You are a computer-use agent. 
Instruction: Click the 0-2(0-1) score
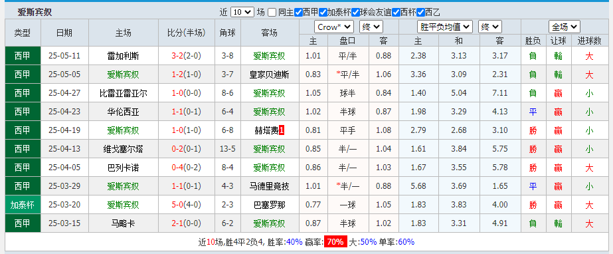187,149
